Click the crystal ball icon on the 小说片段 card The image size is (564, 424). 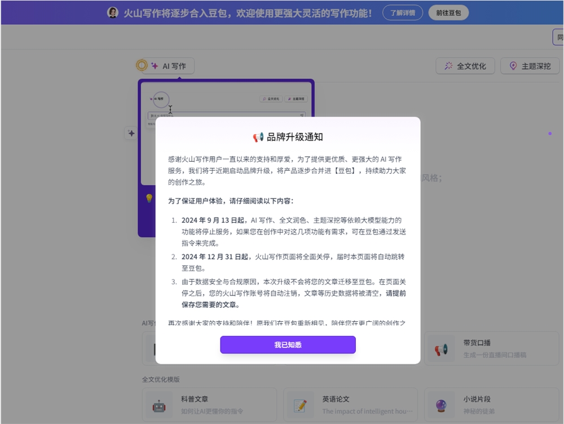[x=441, y=404]
